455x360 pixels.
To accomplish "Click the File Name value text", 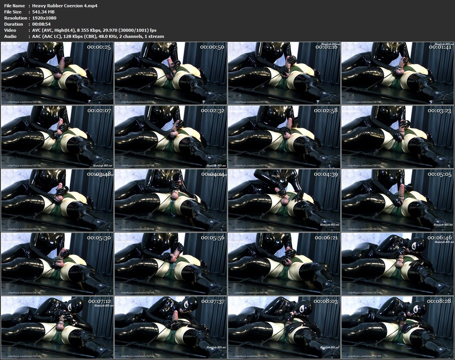I will point(65,6).
